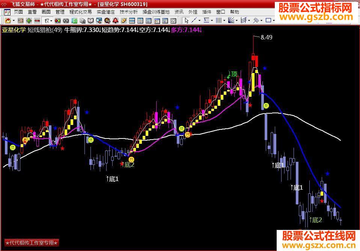The height and width of the screenshot is (251, 360).
Task: Click the third chart window view icon
Action: point(165,21)
